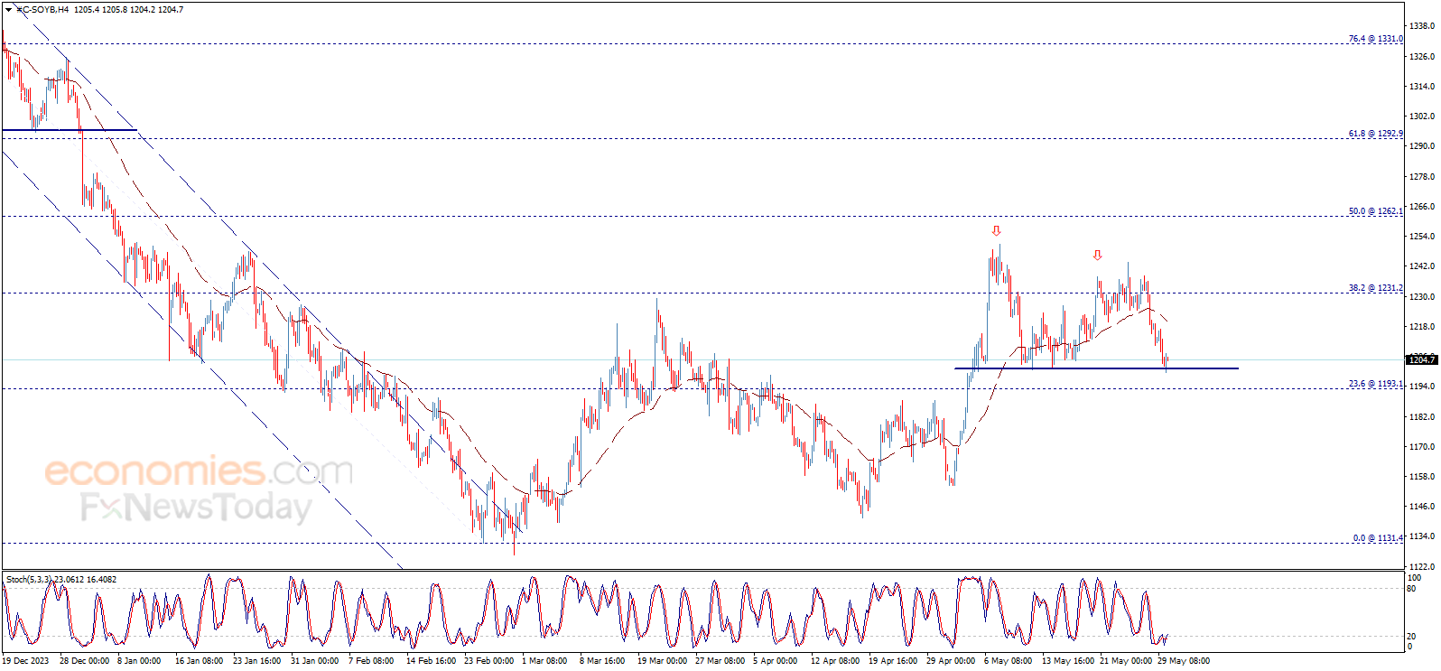The height and width of the screenshot is (671, 1441).
Task: Select the 61.8 @ 1292.9 Fibonacci label
Action: tap(1375, 134)
